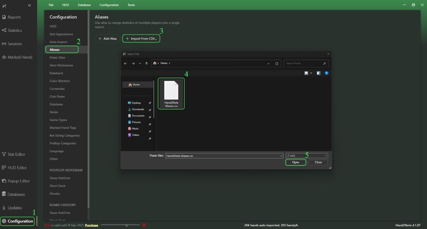Click the Open button in file dialog
This screenshot has width=427, height=229.
tap(296, 162)
